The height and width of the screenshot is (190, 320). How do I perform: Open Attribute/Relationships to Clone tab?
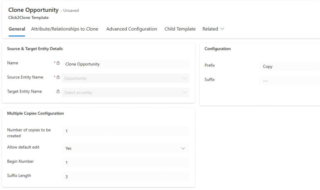[64, 29]
